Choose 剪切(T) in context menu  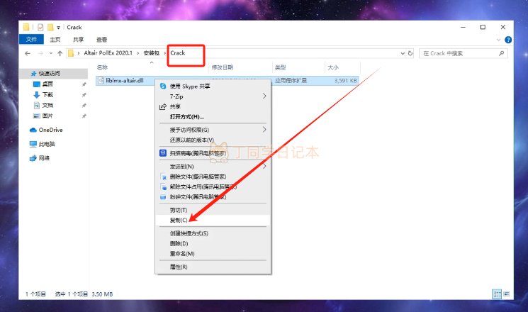[x=213, y=210]
